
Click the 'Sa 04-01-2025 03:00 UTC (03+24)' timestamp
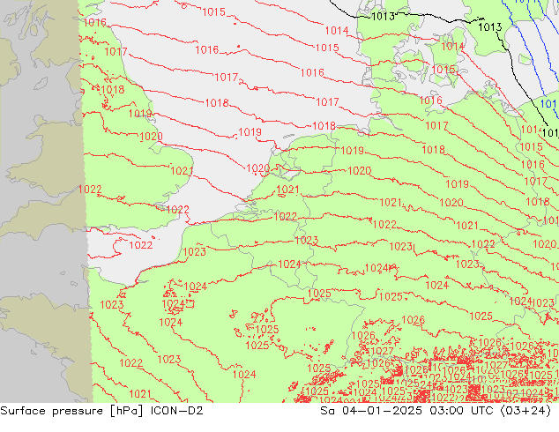click(436, 411)
